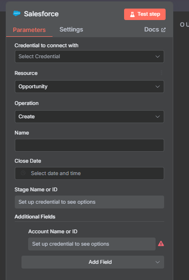Open the Add Field dropdown button
The width and height of the screenshot is (189, 280).
click(93, 262)
